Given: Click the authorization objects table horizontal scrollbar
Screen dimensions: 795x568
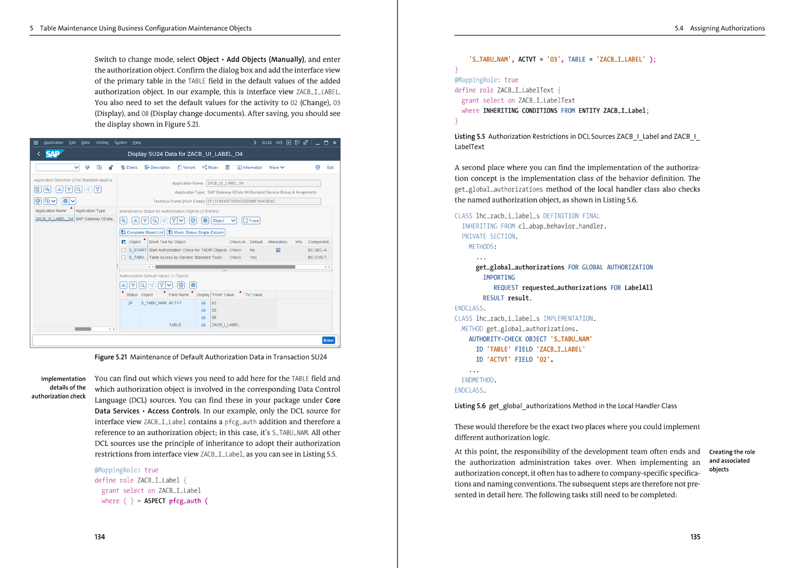Looking at the screenshot, I should pos(225,267).
